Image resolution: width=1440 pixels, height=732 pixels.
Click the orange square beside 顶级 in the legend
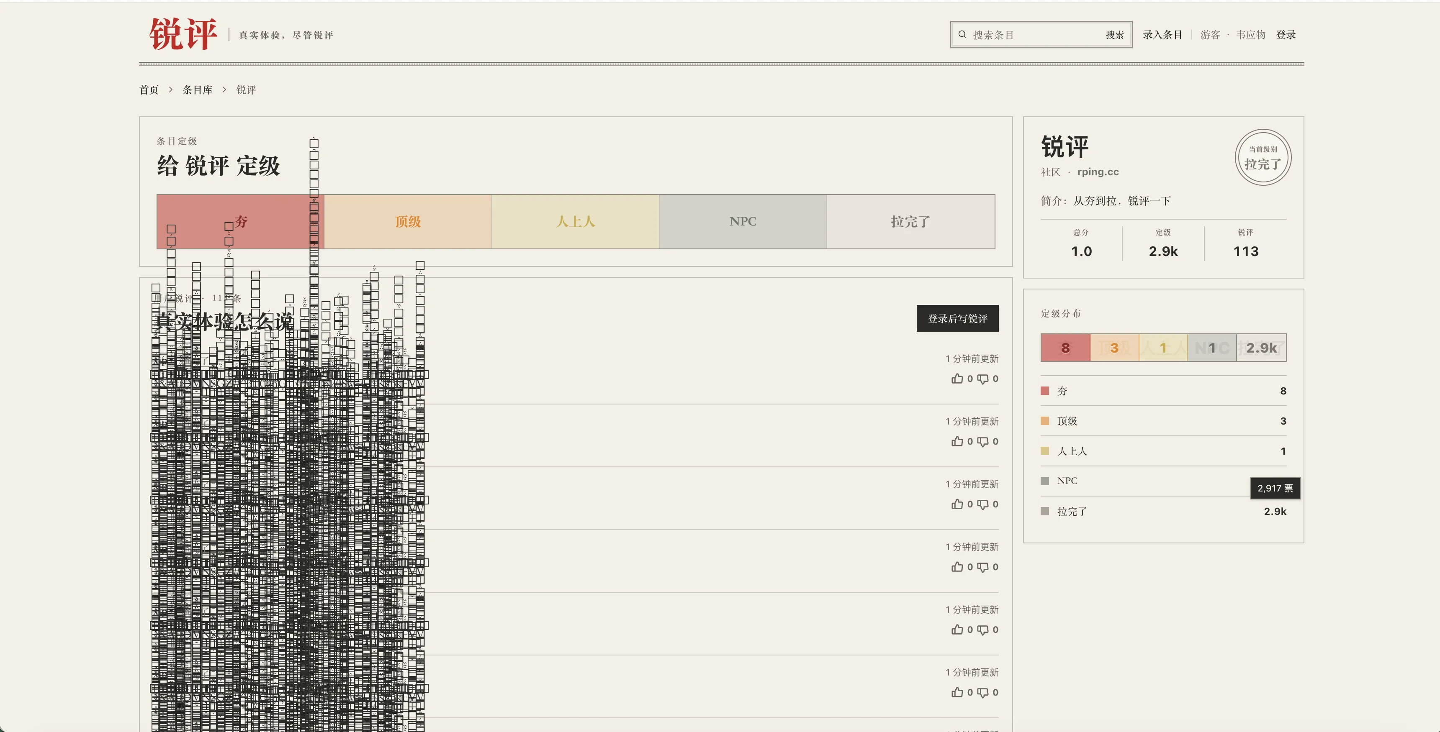pyautogui.click(x=1045, y=421)
